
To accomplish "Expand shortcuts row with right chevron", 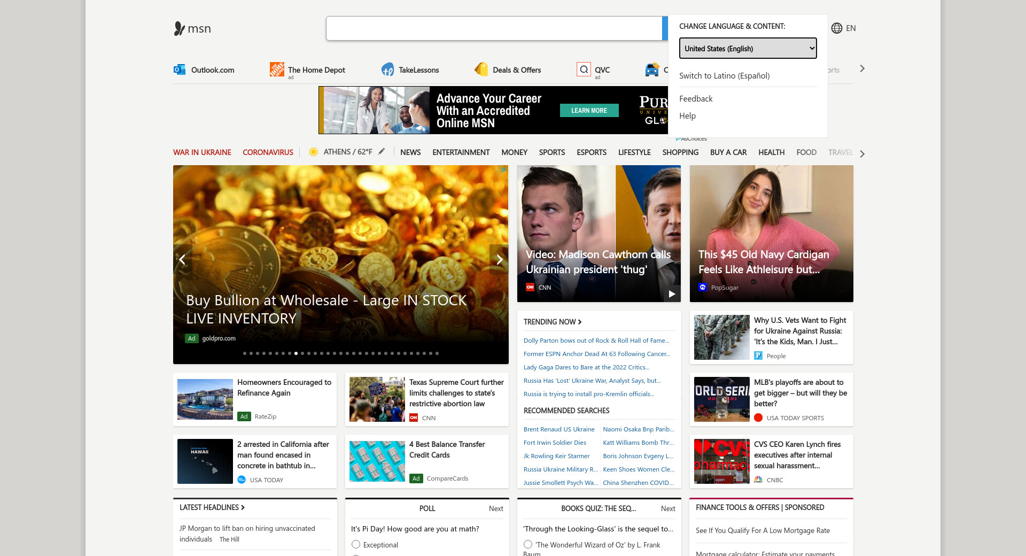I will click(862, 68).
